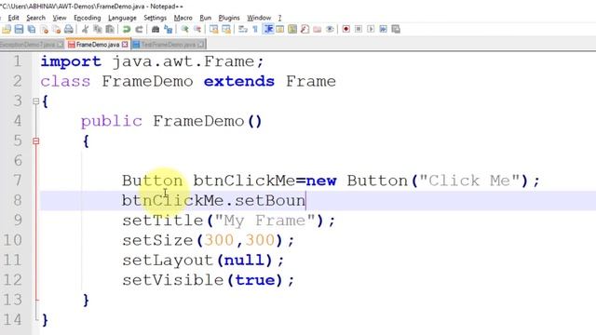Click the 'extends' keyword on line 2
596x335 pixels.
239,81
